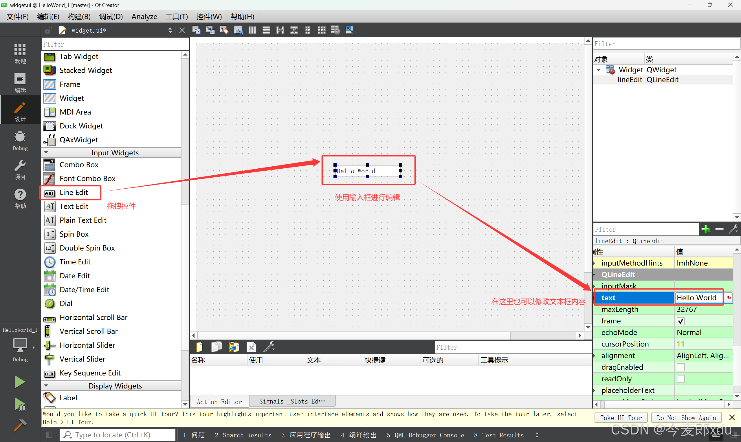The width and height of the screenshot is (741, 442).
Task: Click the Lay Out in a Grid icon
Action: click(322, 30)
